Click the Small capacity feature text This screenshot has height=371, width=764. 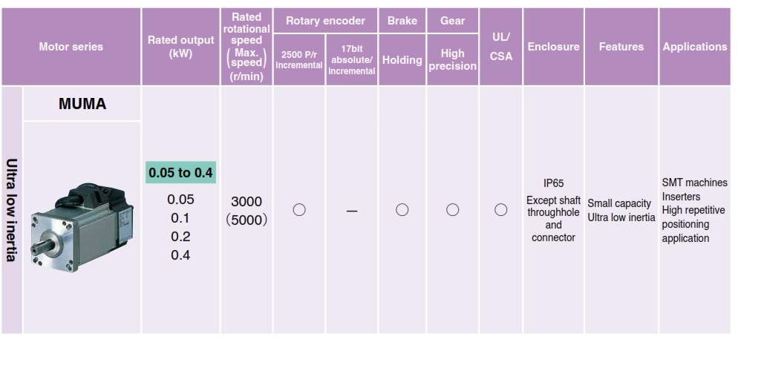pyautogui.click(x=621, y=203)
